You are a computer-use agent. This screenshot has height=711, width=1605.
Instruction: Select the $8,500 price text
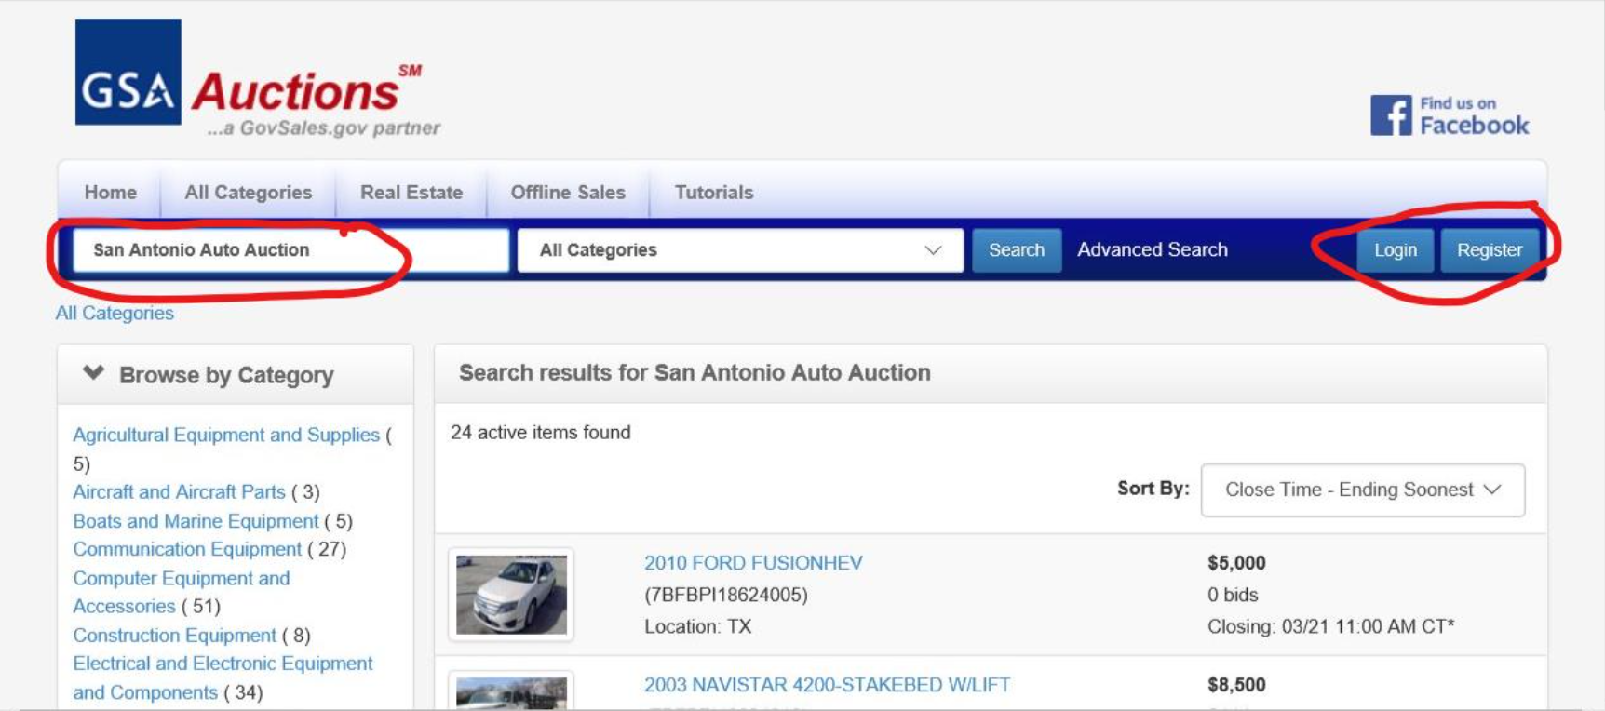coord(1236,685)
